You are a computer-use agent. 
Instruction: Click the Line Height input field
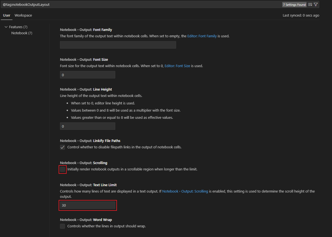[88, 126]
